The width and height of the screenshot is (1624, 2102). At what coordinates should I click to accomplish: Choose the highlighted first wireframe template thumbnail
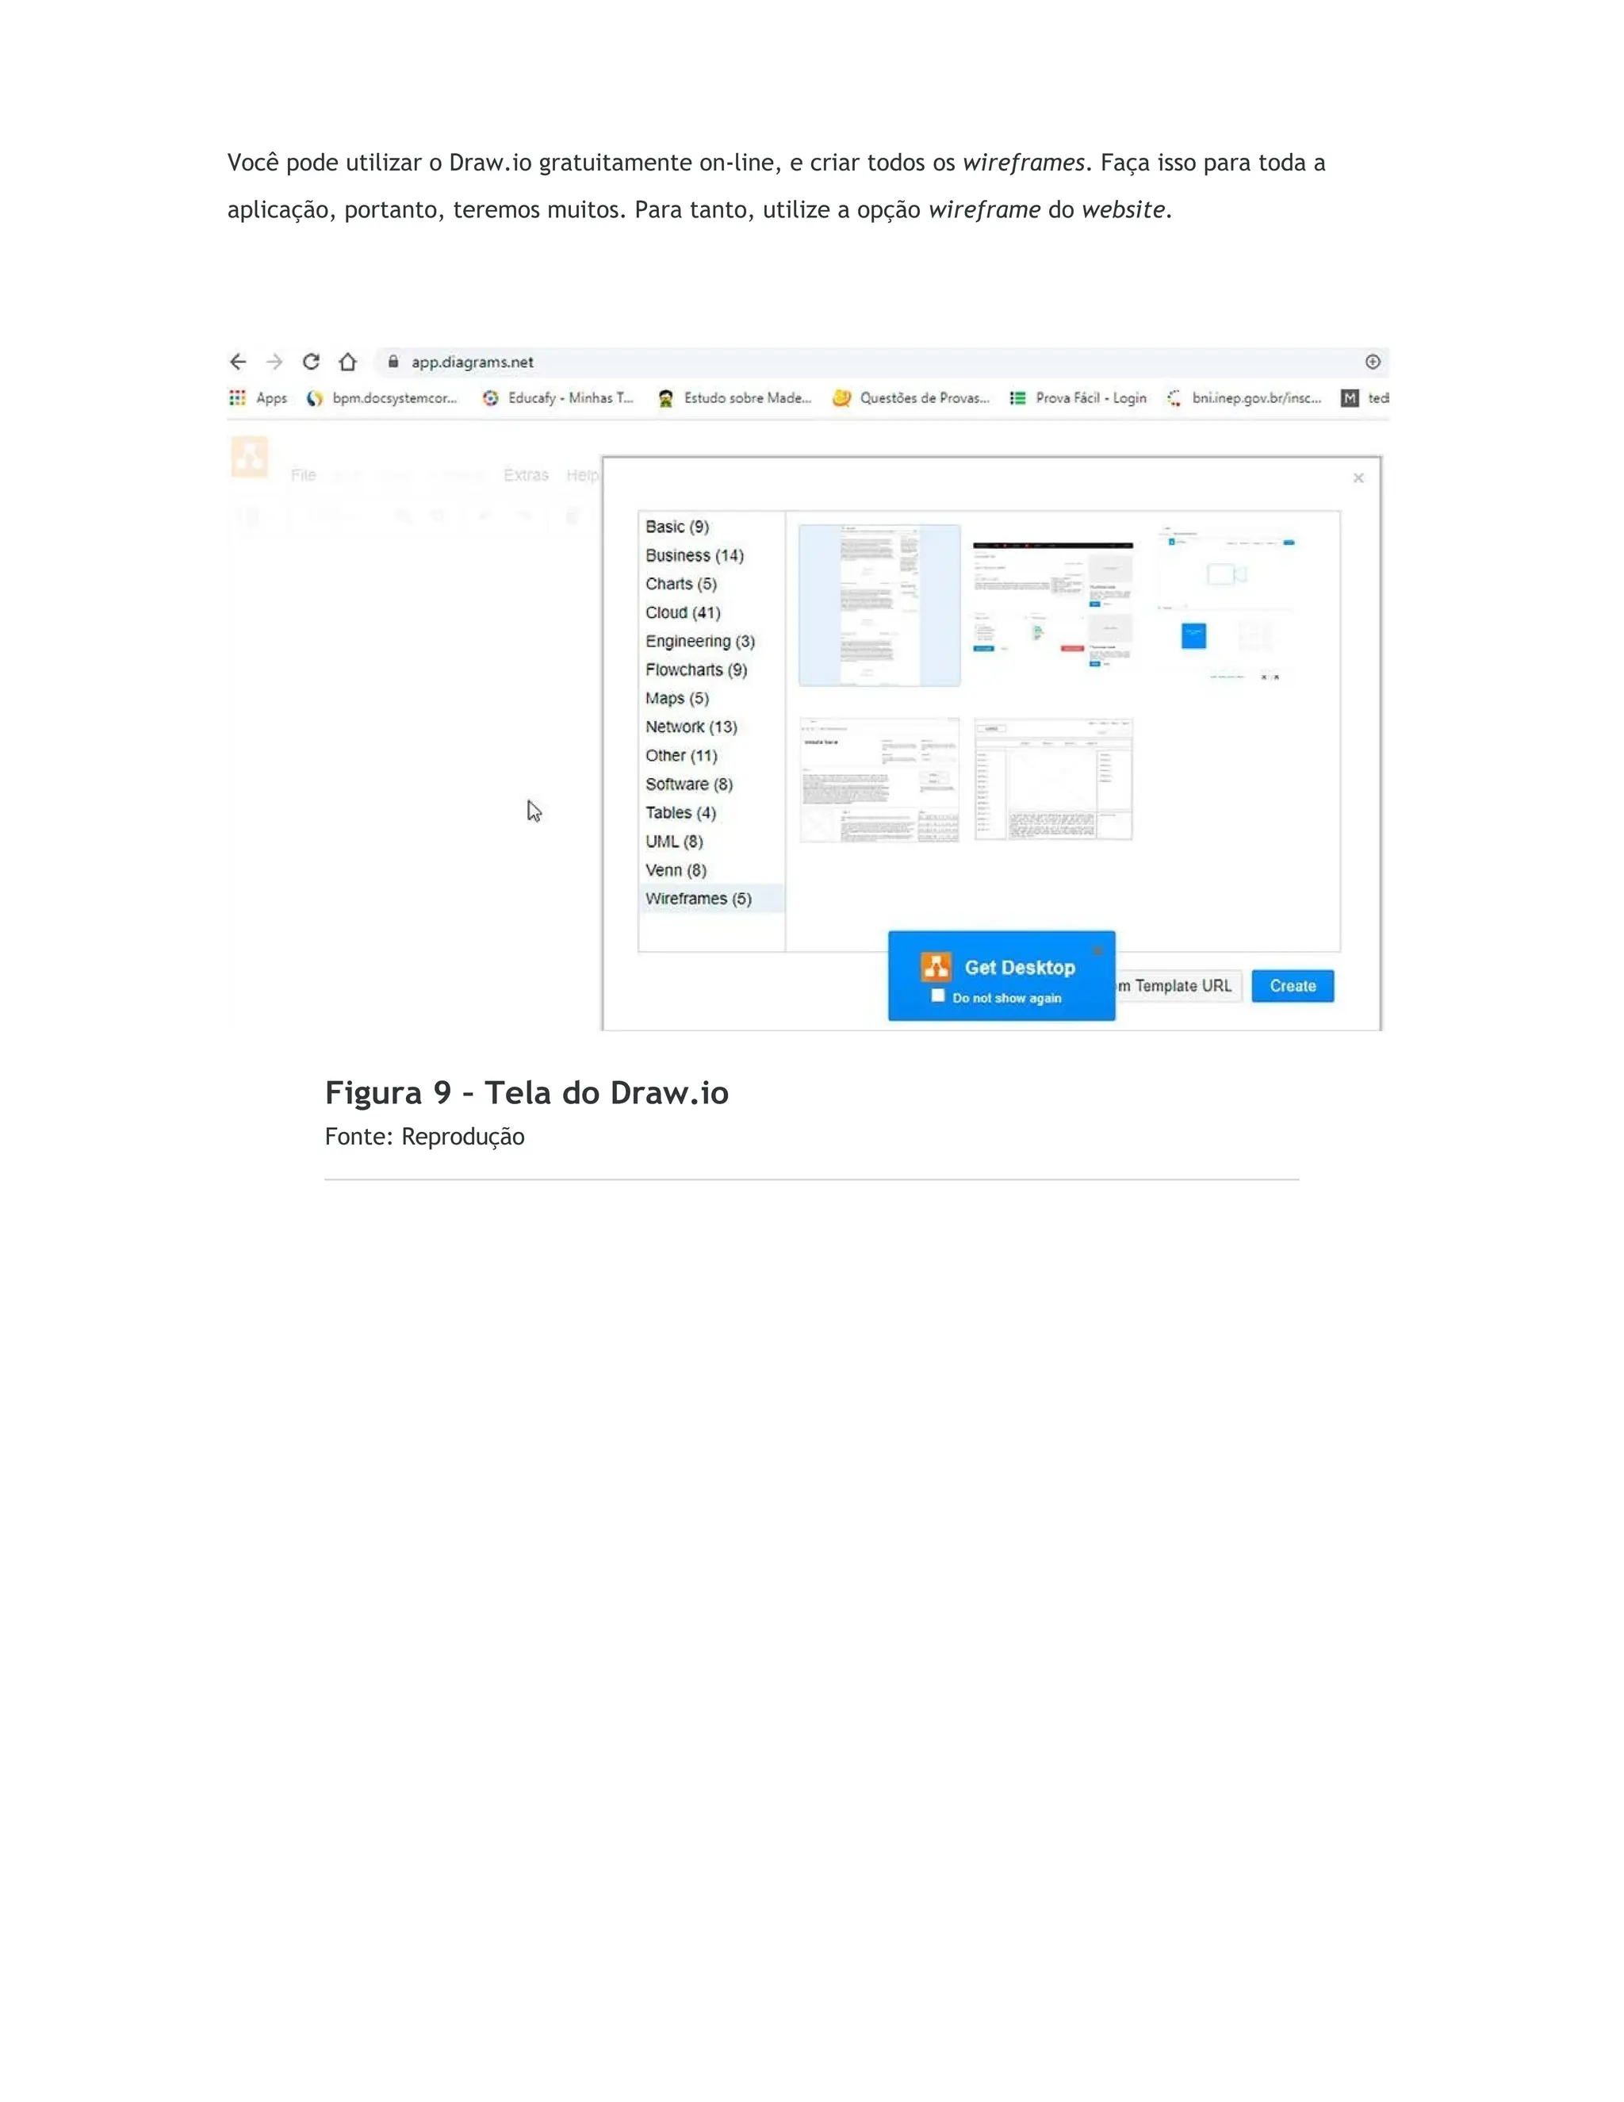click(879, 605)
